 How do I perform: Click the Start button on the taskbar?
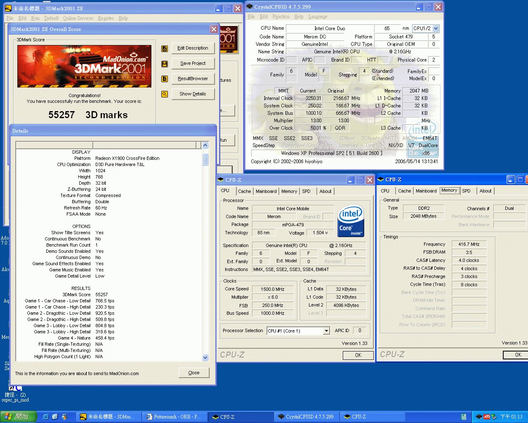click(x=18, y=417)
